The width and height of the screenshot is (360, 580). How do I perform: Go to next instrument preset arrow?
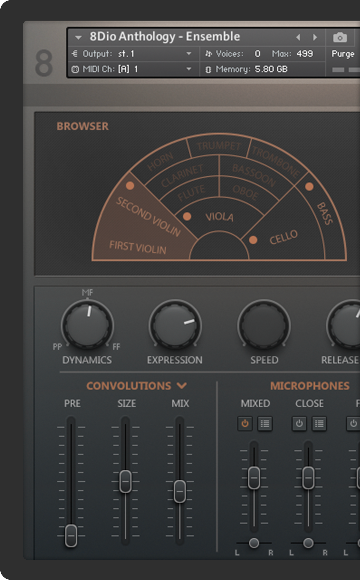pyautogui.click(x=315, y=37)
